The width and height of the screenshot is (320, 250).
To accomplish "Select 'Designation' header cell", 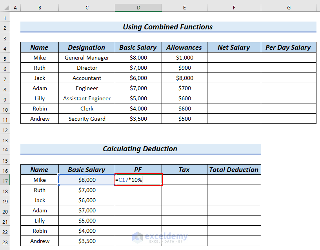I will tap(87, 47).
